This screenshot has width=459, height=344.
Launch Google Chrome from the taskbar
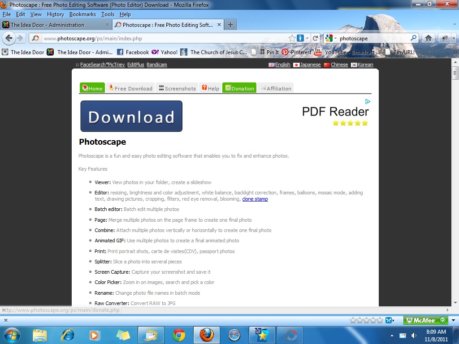click(179, 335)
